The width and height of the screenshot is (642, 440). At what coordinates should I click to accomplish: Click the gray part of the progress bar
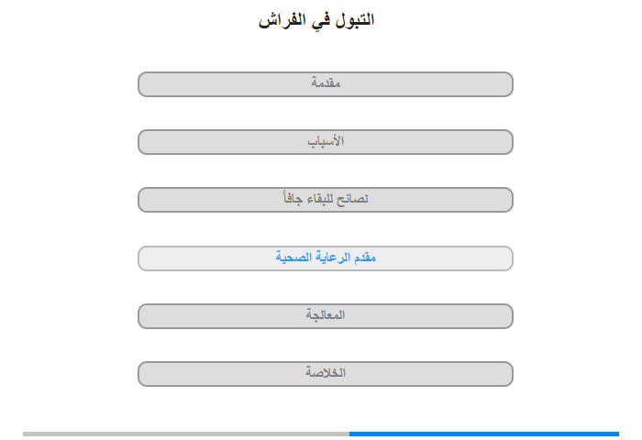tap(186, 434)
